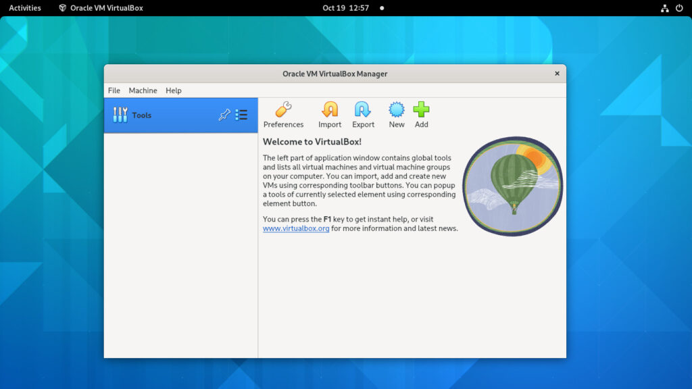Screen dimensions: 692x389
Task: Visit the www.virtualbox.org link
Action: [296, 229]
